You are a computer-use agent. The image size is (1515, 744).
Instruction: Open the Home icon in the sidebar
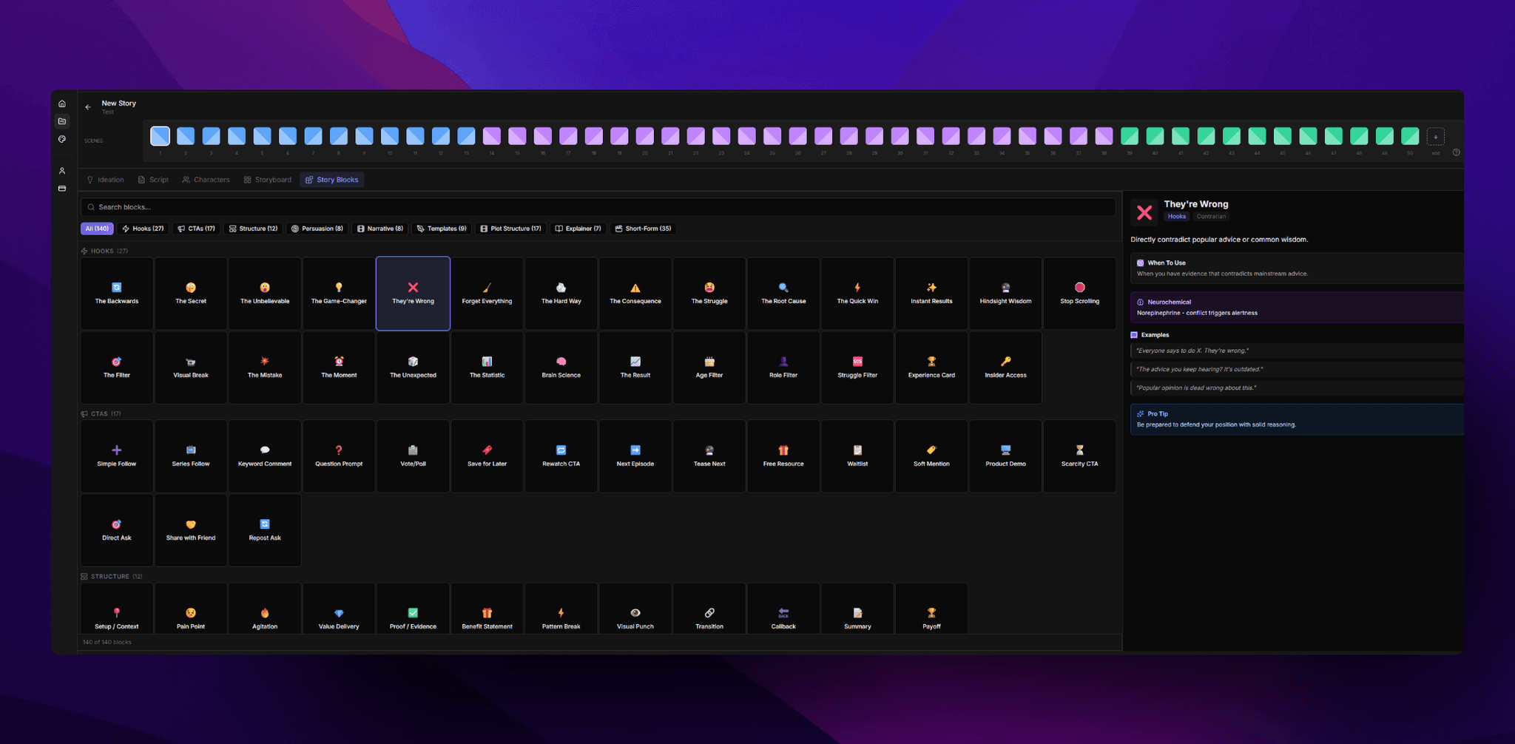pyautogui.click(x=62, y=104)
